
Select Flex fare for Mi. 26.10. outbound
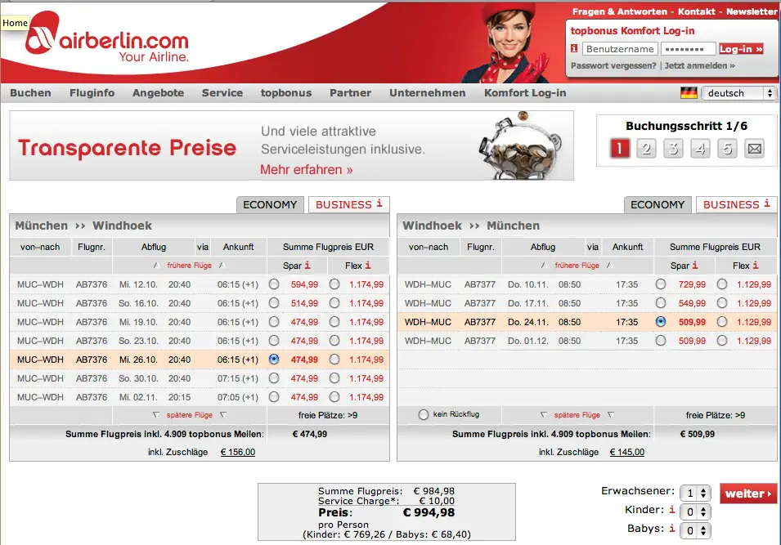click(x=334, y=360)
